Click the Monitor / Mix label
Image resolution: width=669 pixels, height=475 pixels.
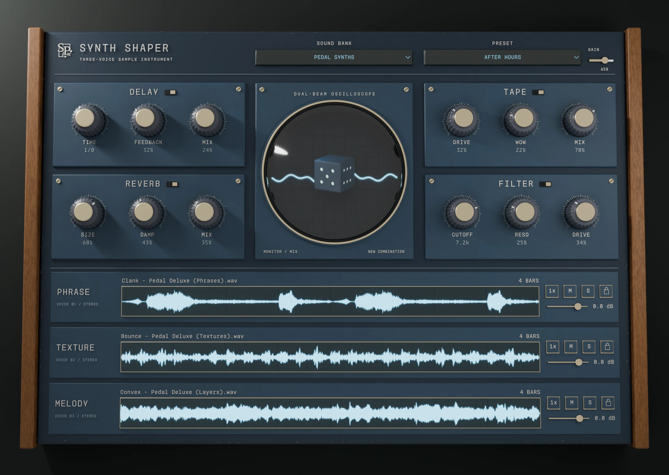(x=280, y=252)
